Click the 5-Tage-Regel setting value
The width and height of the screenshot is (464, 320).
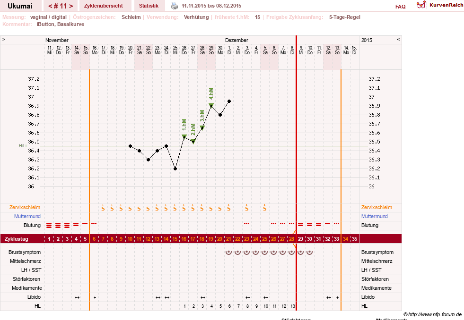click(x=345, y=17)
